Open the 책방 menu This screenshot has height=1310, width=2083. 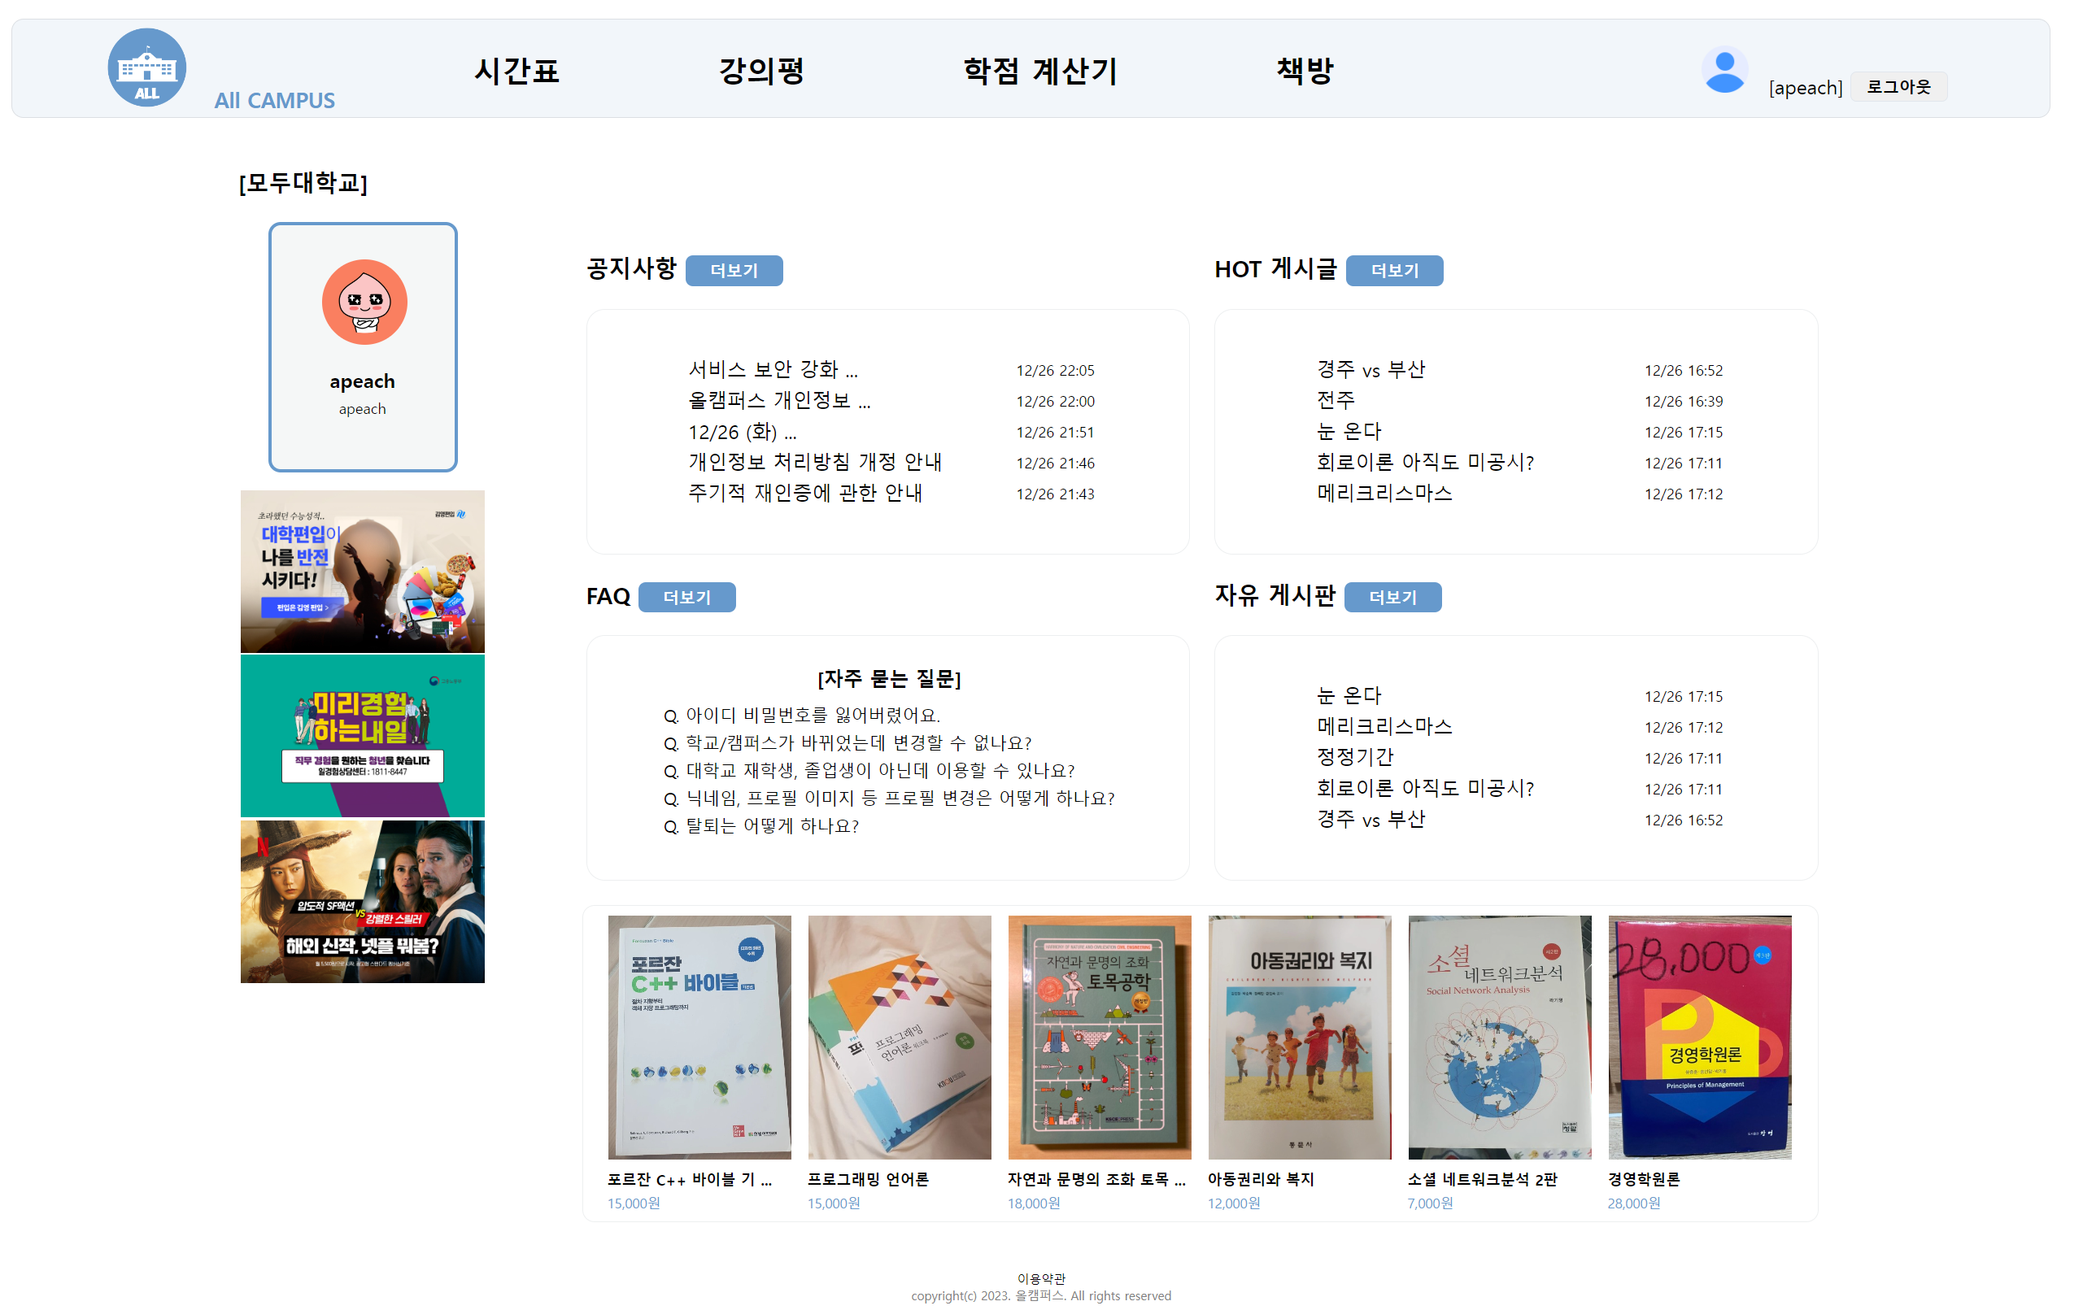(x=1305, y=71)
